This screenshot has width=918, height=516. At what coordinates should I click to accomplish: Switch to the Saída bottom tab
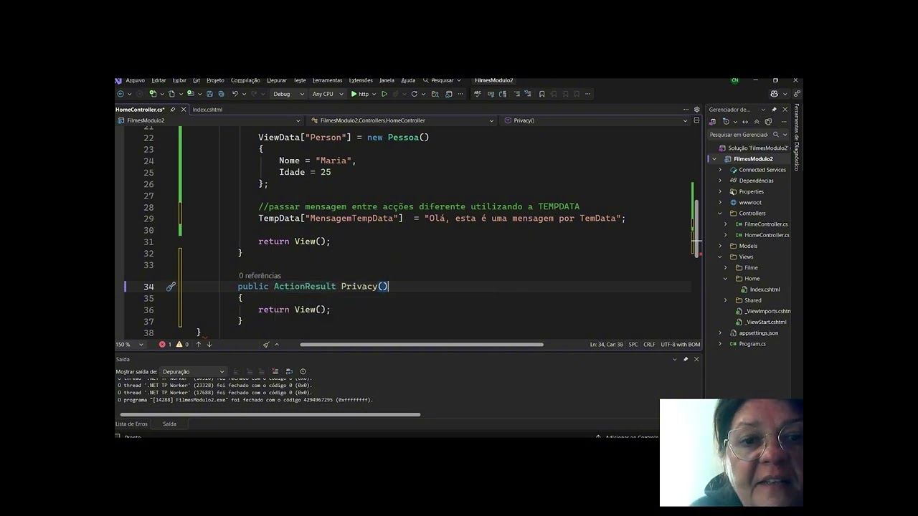pos(169,424)
